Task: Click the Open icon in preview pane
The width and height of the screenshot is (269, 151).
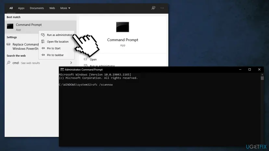Action: [85, 59]
